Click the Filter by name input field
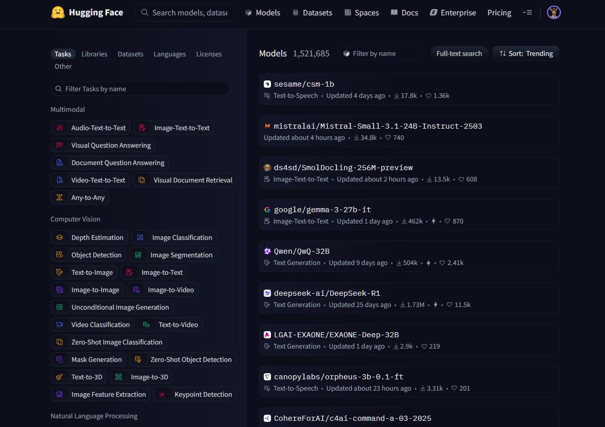This screenshot has height=427, width=605. [380, 53]
